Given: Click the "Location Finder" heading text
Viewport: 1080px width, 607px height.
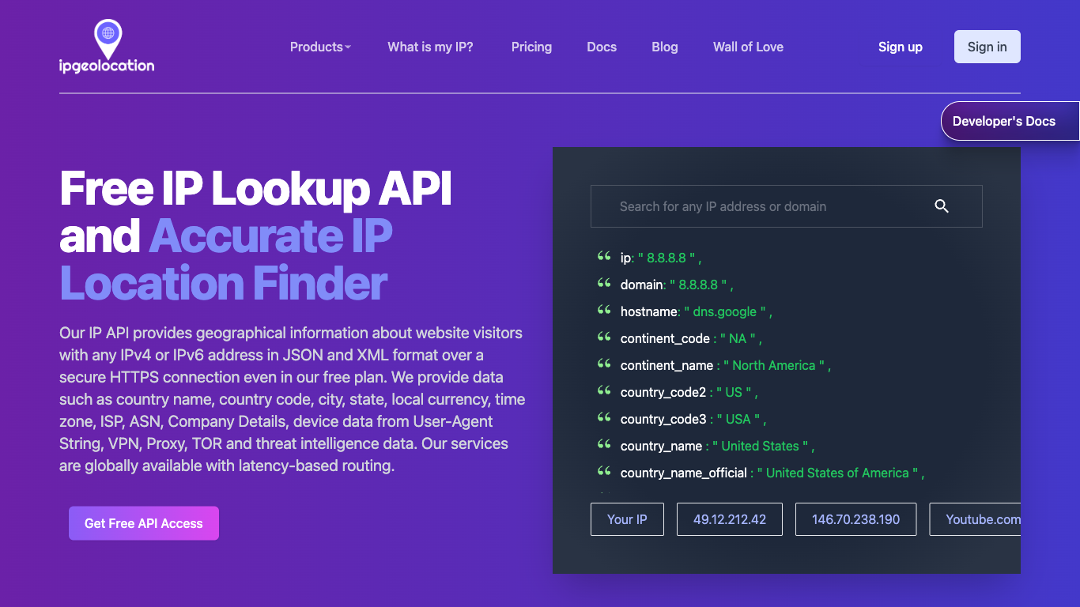Looking at the screenshot, I should point(224,283).
